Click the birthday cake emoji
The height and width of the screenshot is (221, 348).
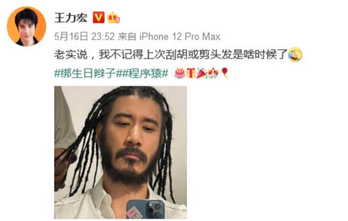click(180, 73)
